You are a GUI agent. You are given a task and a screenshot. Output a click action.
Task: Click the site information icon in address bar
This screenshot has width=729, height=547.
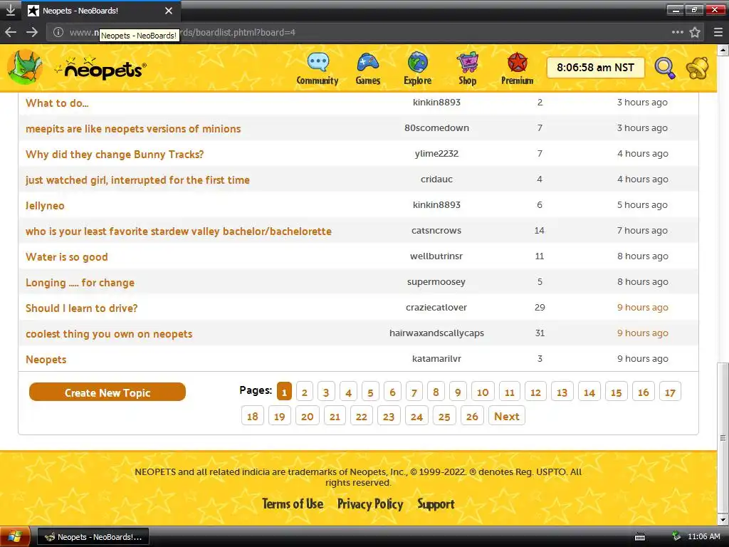pyautogui.click(x=58, y=32)
